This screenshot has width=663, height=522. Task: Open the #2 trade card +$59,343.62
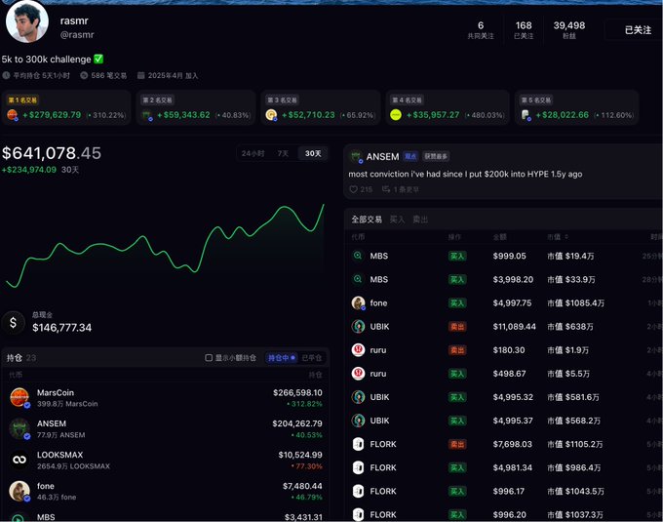click(196, 108)
